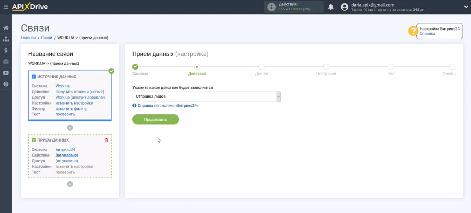Image resolution: width=471 pixels, height=213 pixels.
Task: Add step between source and receiver blocks
Action: 70,128
